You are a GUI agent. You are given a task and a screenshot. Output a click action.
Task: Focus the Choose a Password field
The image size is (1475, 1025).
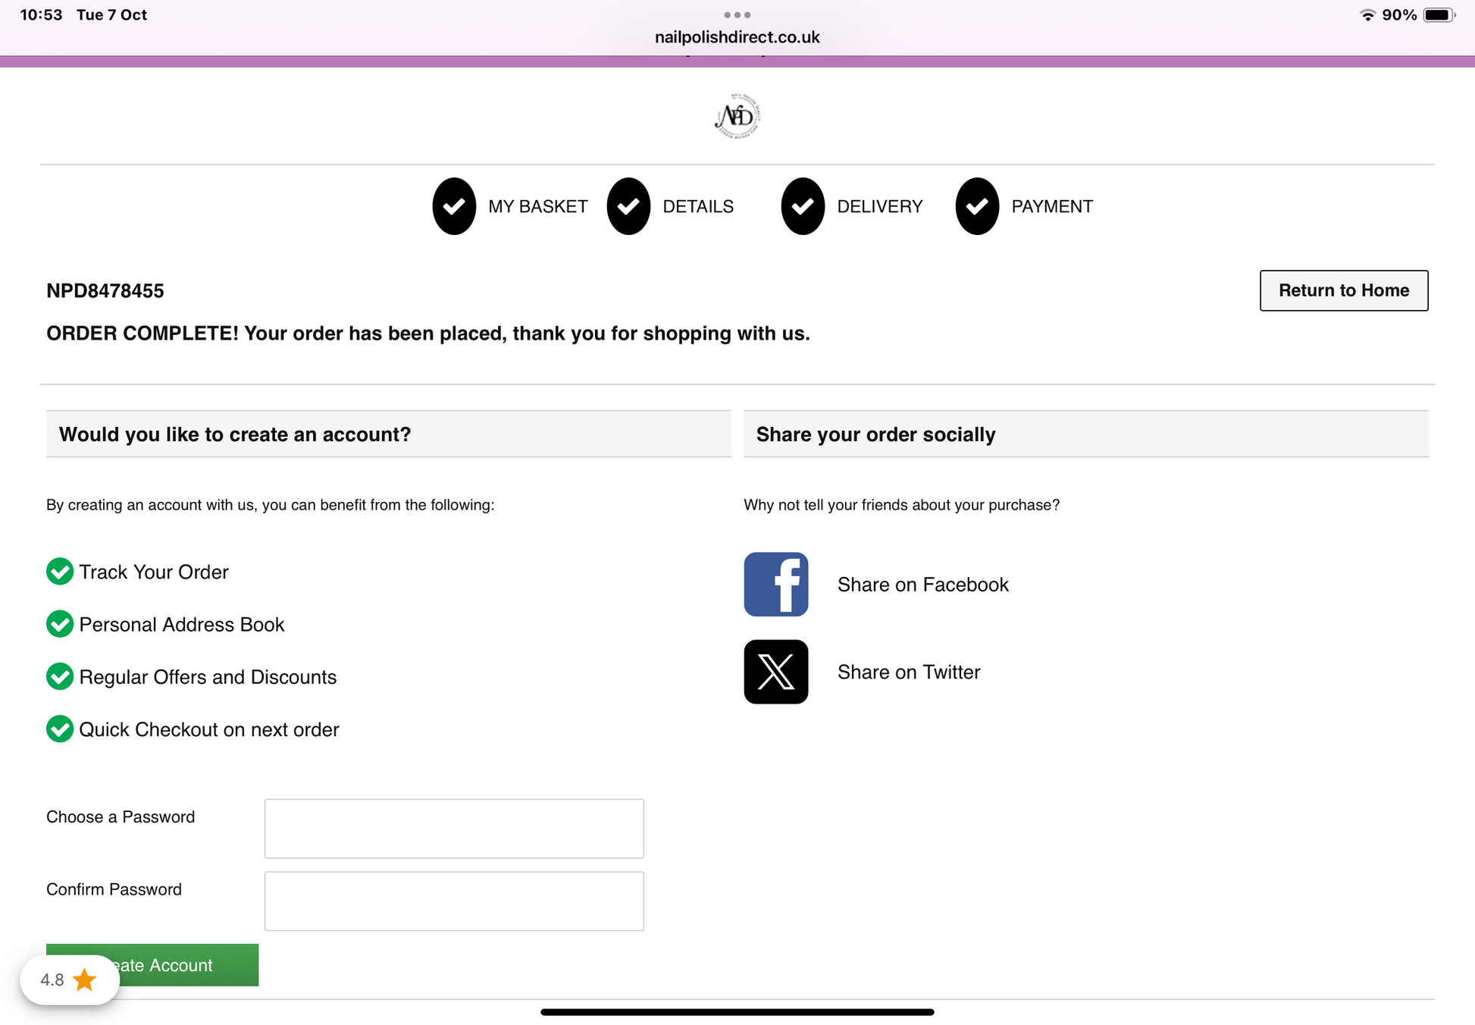tap(454, 829)
